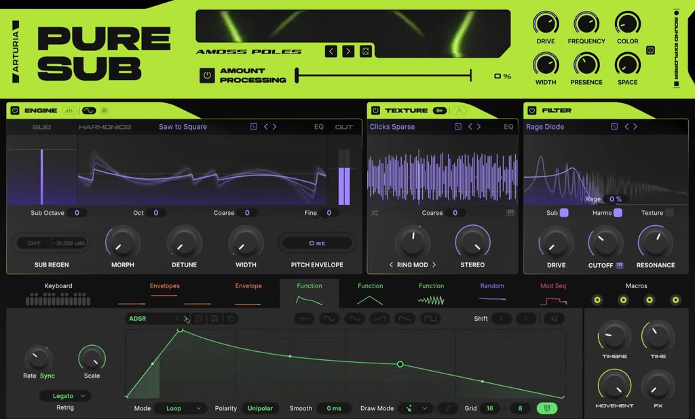Image resolution: width=695 pixels, height=419 pixels.
Task: Click the Engine gear mode icon
Action: pyautogui.click(x=104, y=111)
